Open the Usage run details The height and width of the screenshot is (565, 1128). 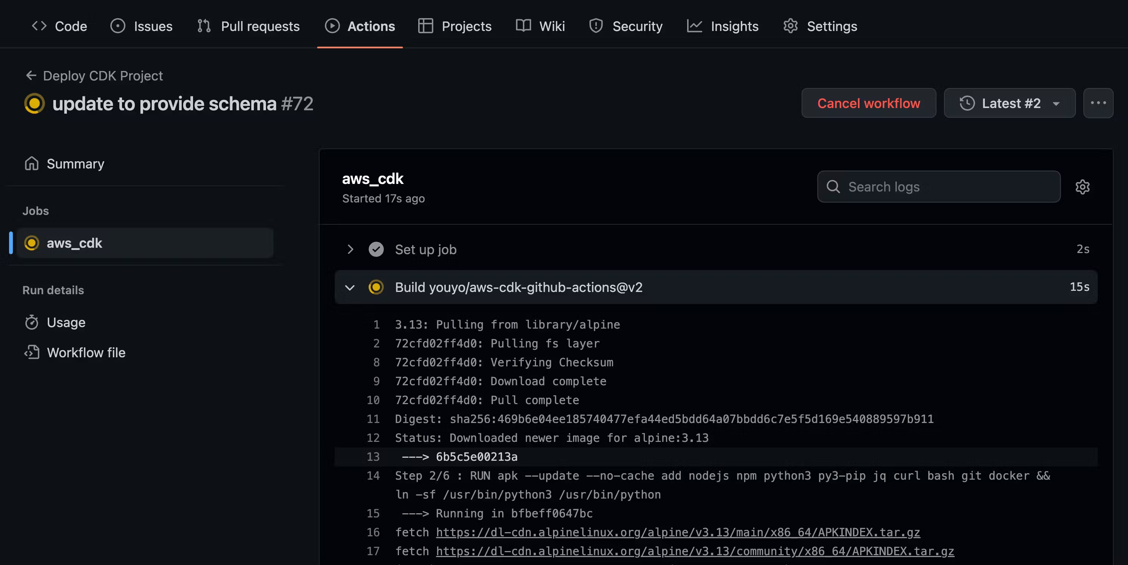point(66,323)
